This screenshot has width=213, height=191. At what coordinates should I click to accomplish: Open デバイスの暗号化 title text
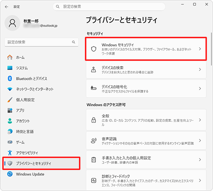pos(114,87)
